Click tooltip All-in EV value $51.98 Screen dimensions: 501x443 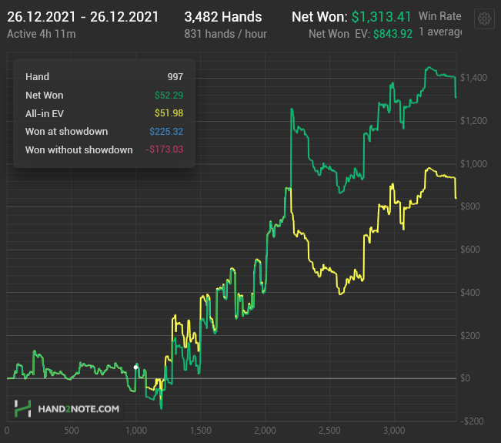[x=169, y=113]
